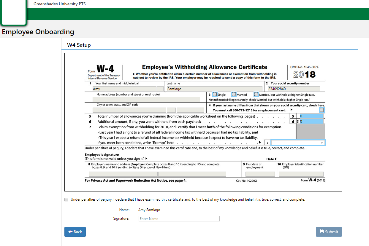Click the name text Amy Santiago
Image resolution: width=369 pixels, height=246 pixels.
click(149, 210)
